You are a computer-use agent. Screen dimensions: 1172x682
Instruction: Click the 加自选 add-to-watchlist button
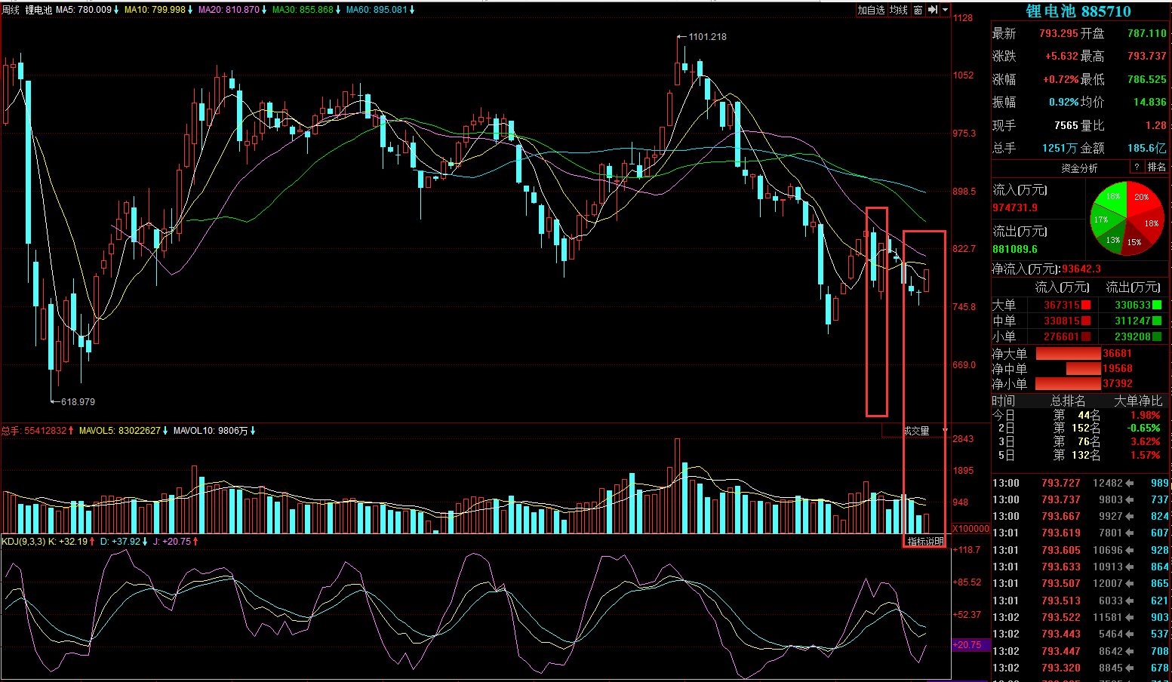871,10
